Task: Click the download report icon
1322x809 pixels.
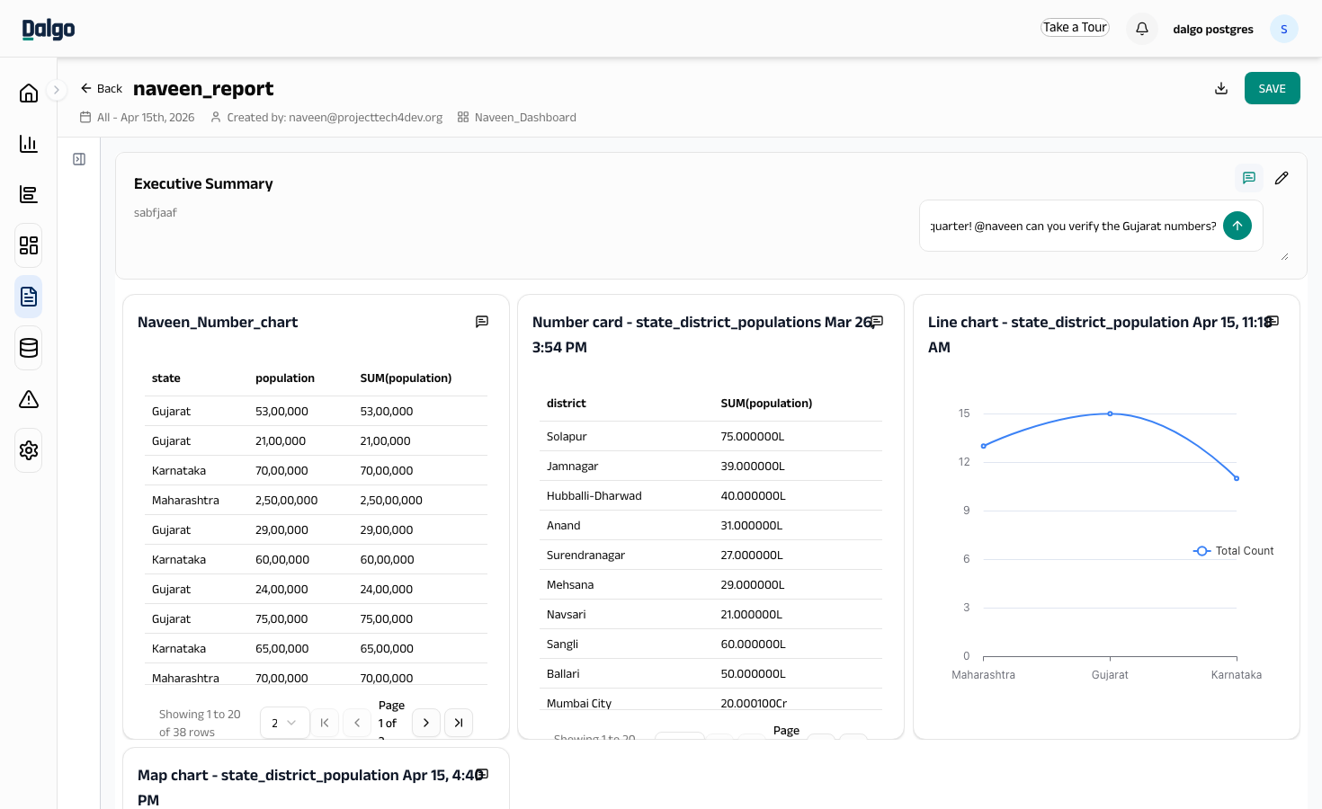Action: point(1221,88)
